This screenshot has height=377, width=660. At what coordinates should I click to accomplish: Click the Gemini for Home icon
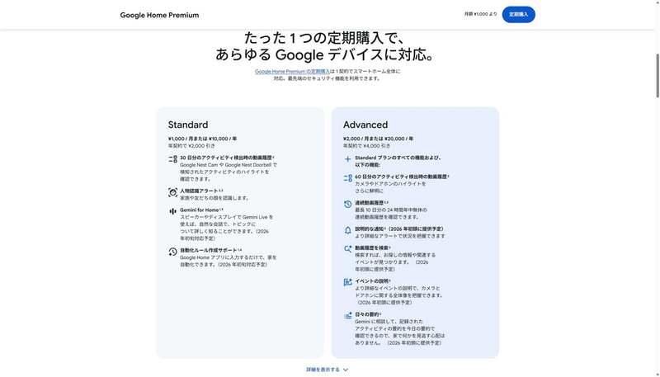(x=172, y=211)
